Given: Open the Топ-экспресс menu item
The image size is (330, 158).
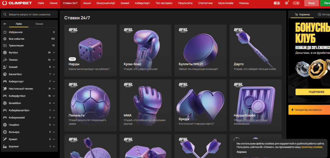Looking at the screenshot, I should tap(164, 3).
